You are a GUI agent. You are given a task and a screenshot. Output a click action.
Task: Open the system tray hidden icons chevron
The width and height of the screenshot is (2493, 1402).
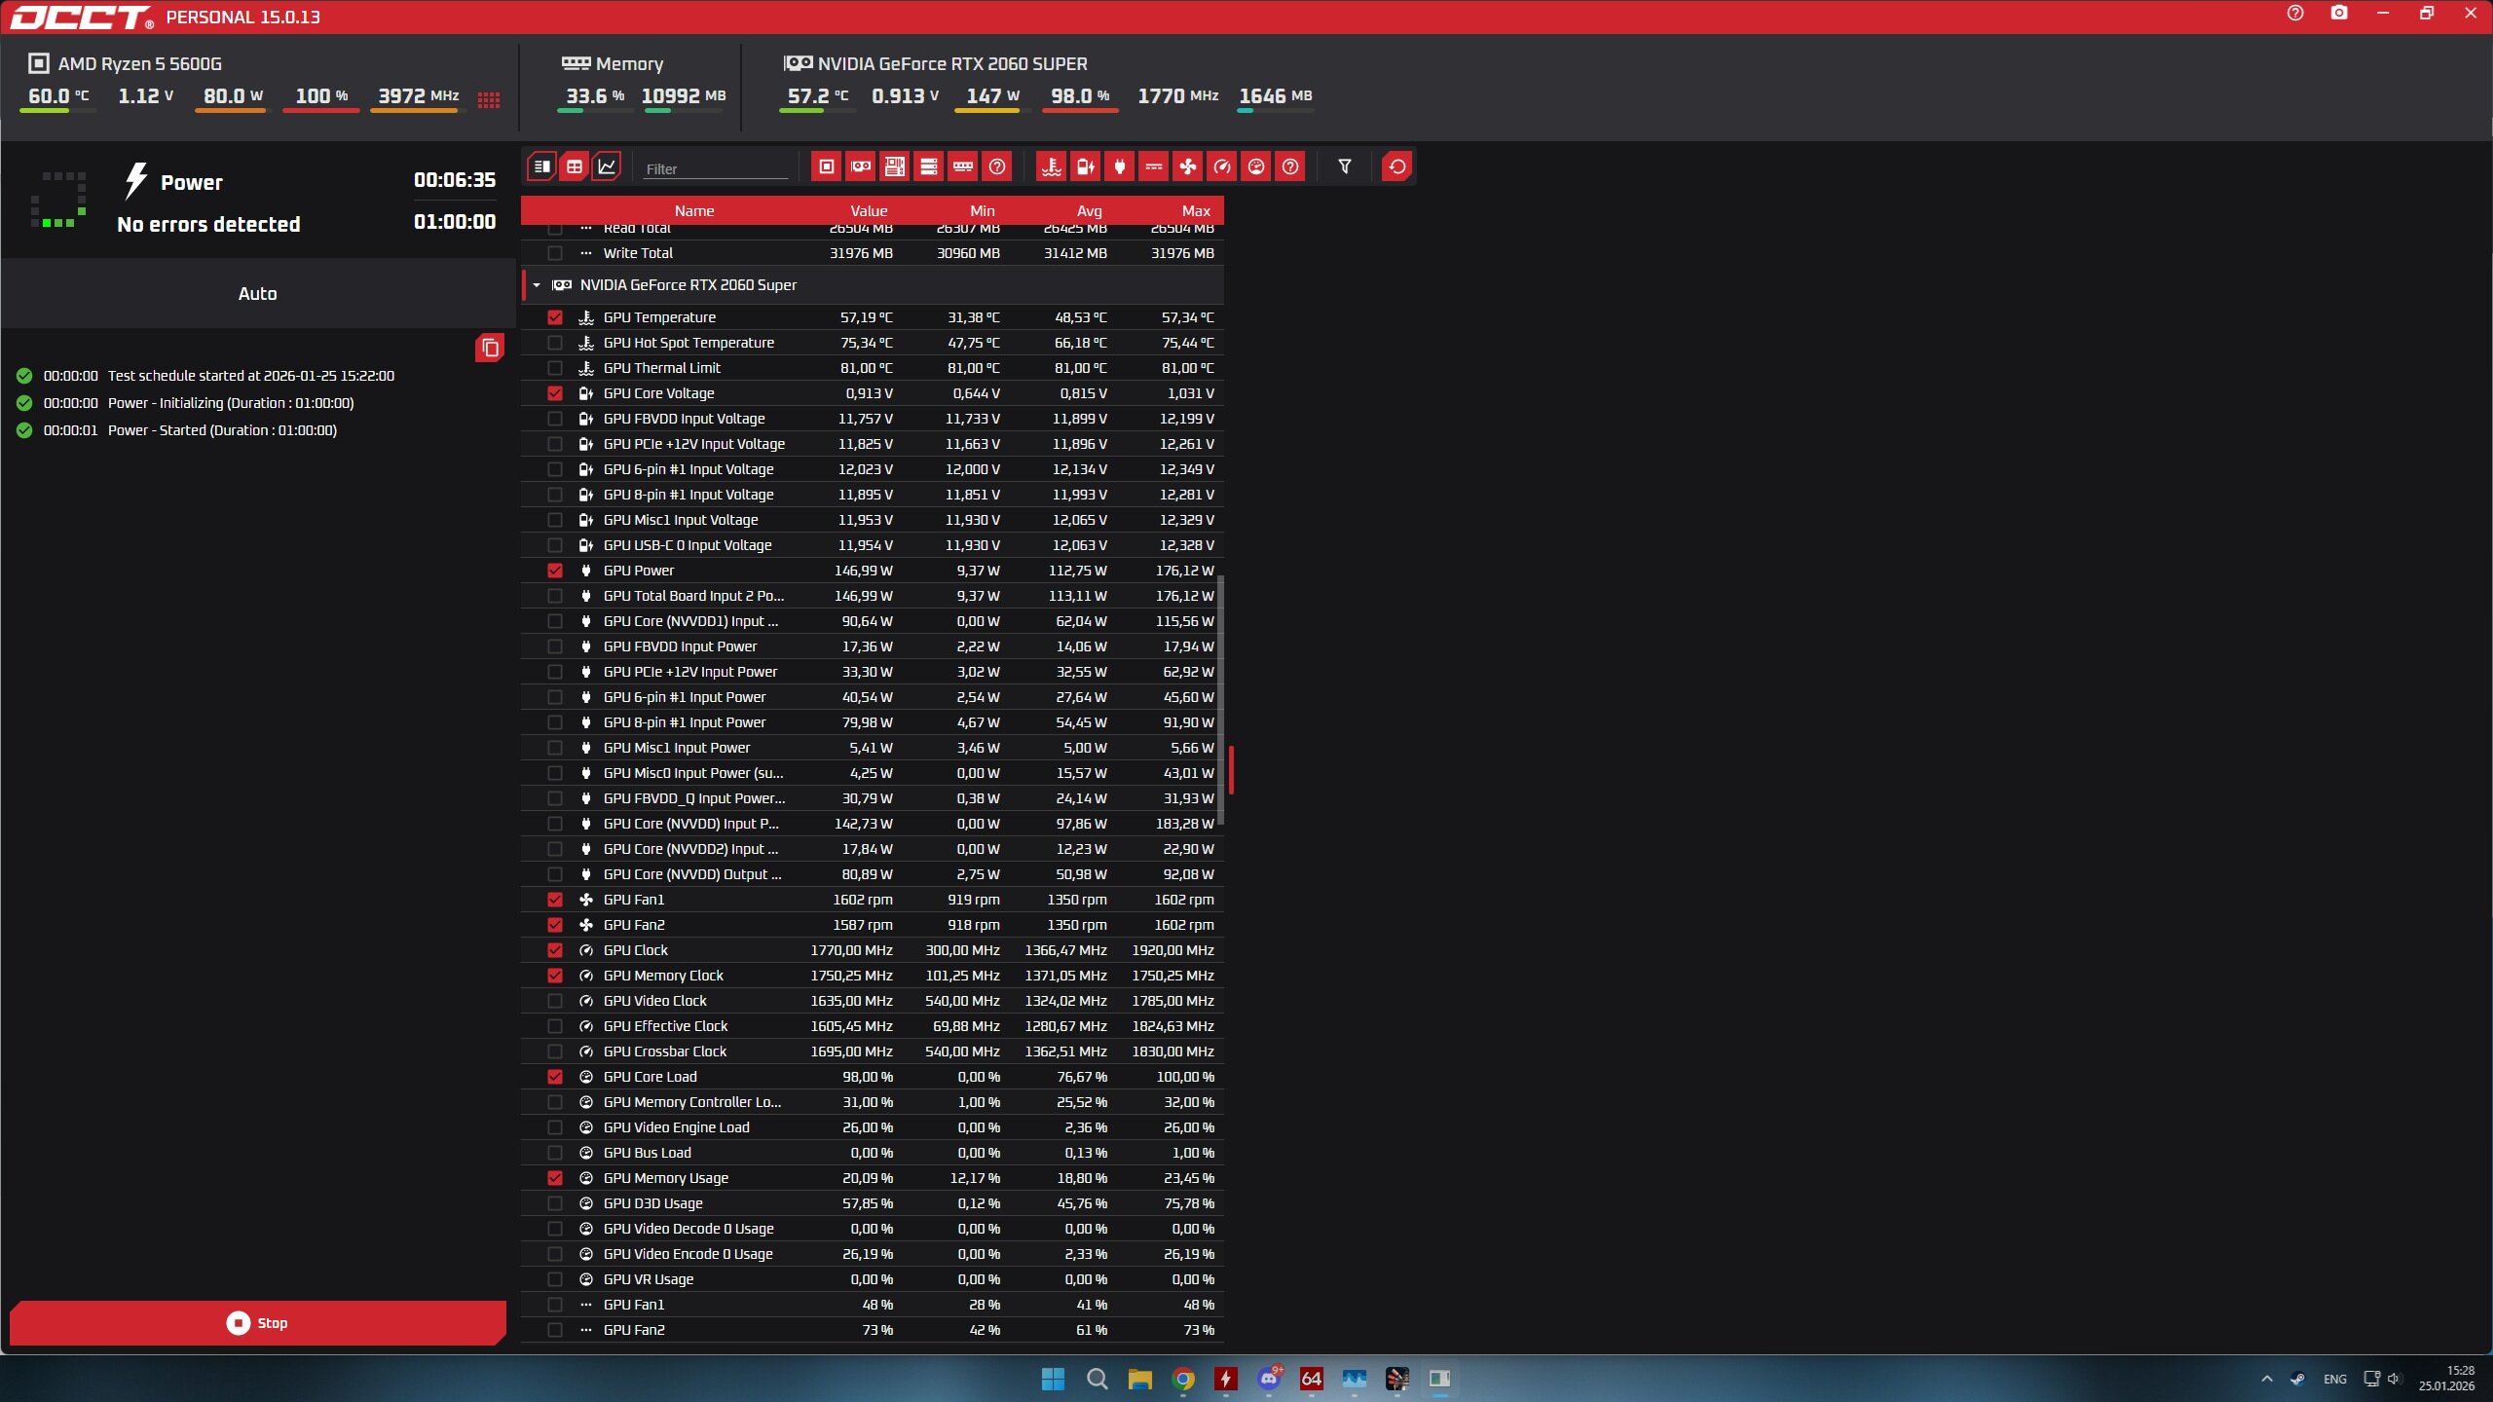point(2266,1379)
